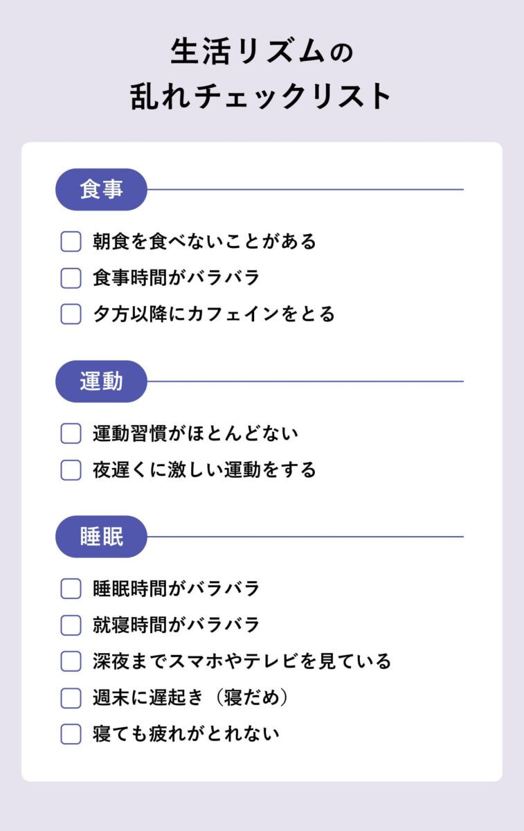Check 夜遅くに激しい運動をする box
524x831 pixels.
71,470
